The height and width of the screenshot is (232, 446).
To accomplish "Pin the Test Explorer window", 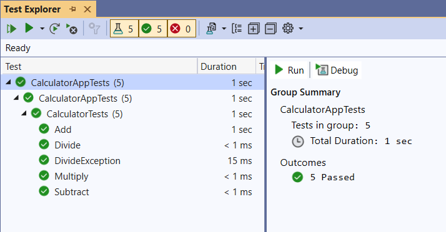I will [73, 9].
